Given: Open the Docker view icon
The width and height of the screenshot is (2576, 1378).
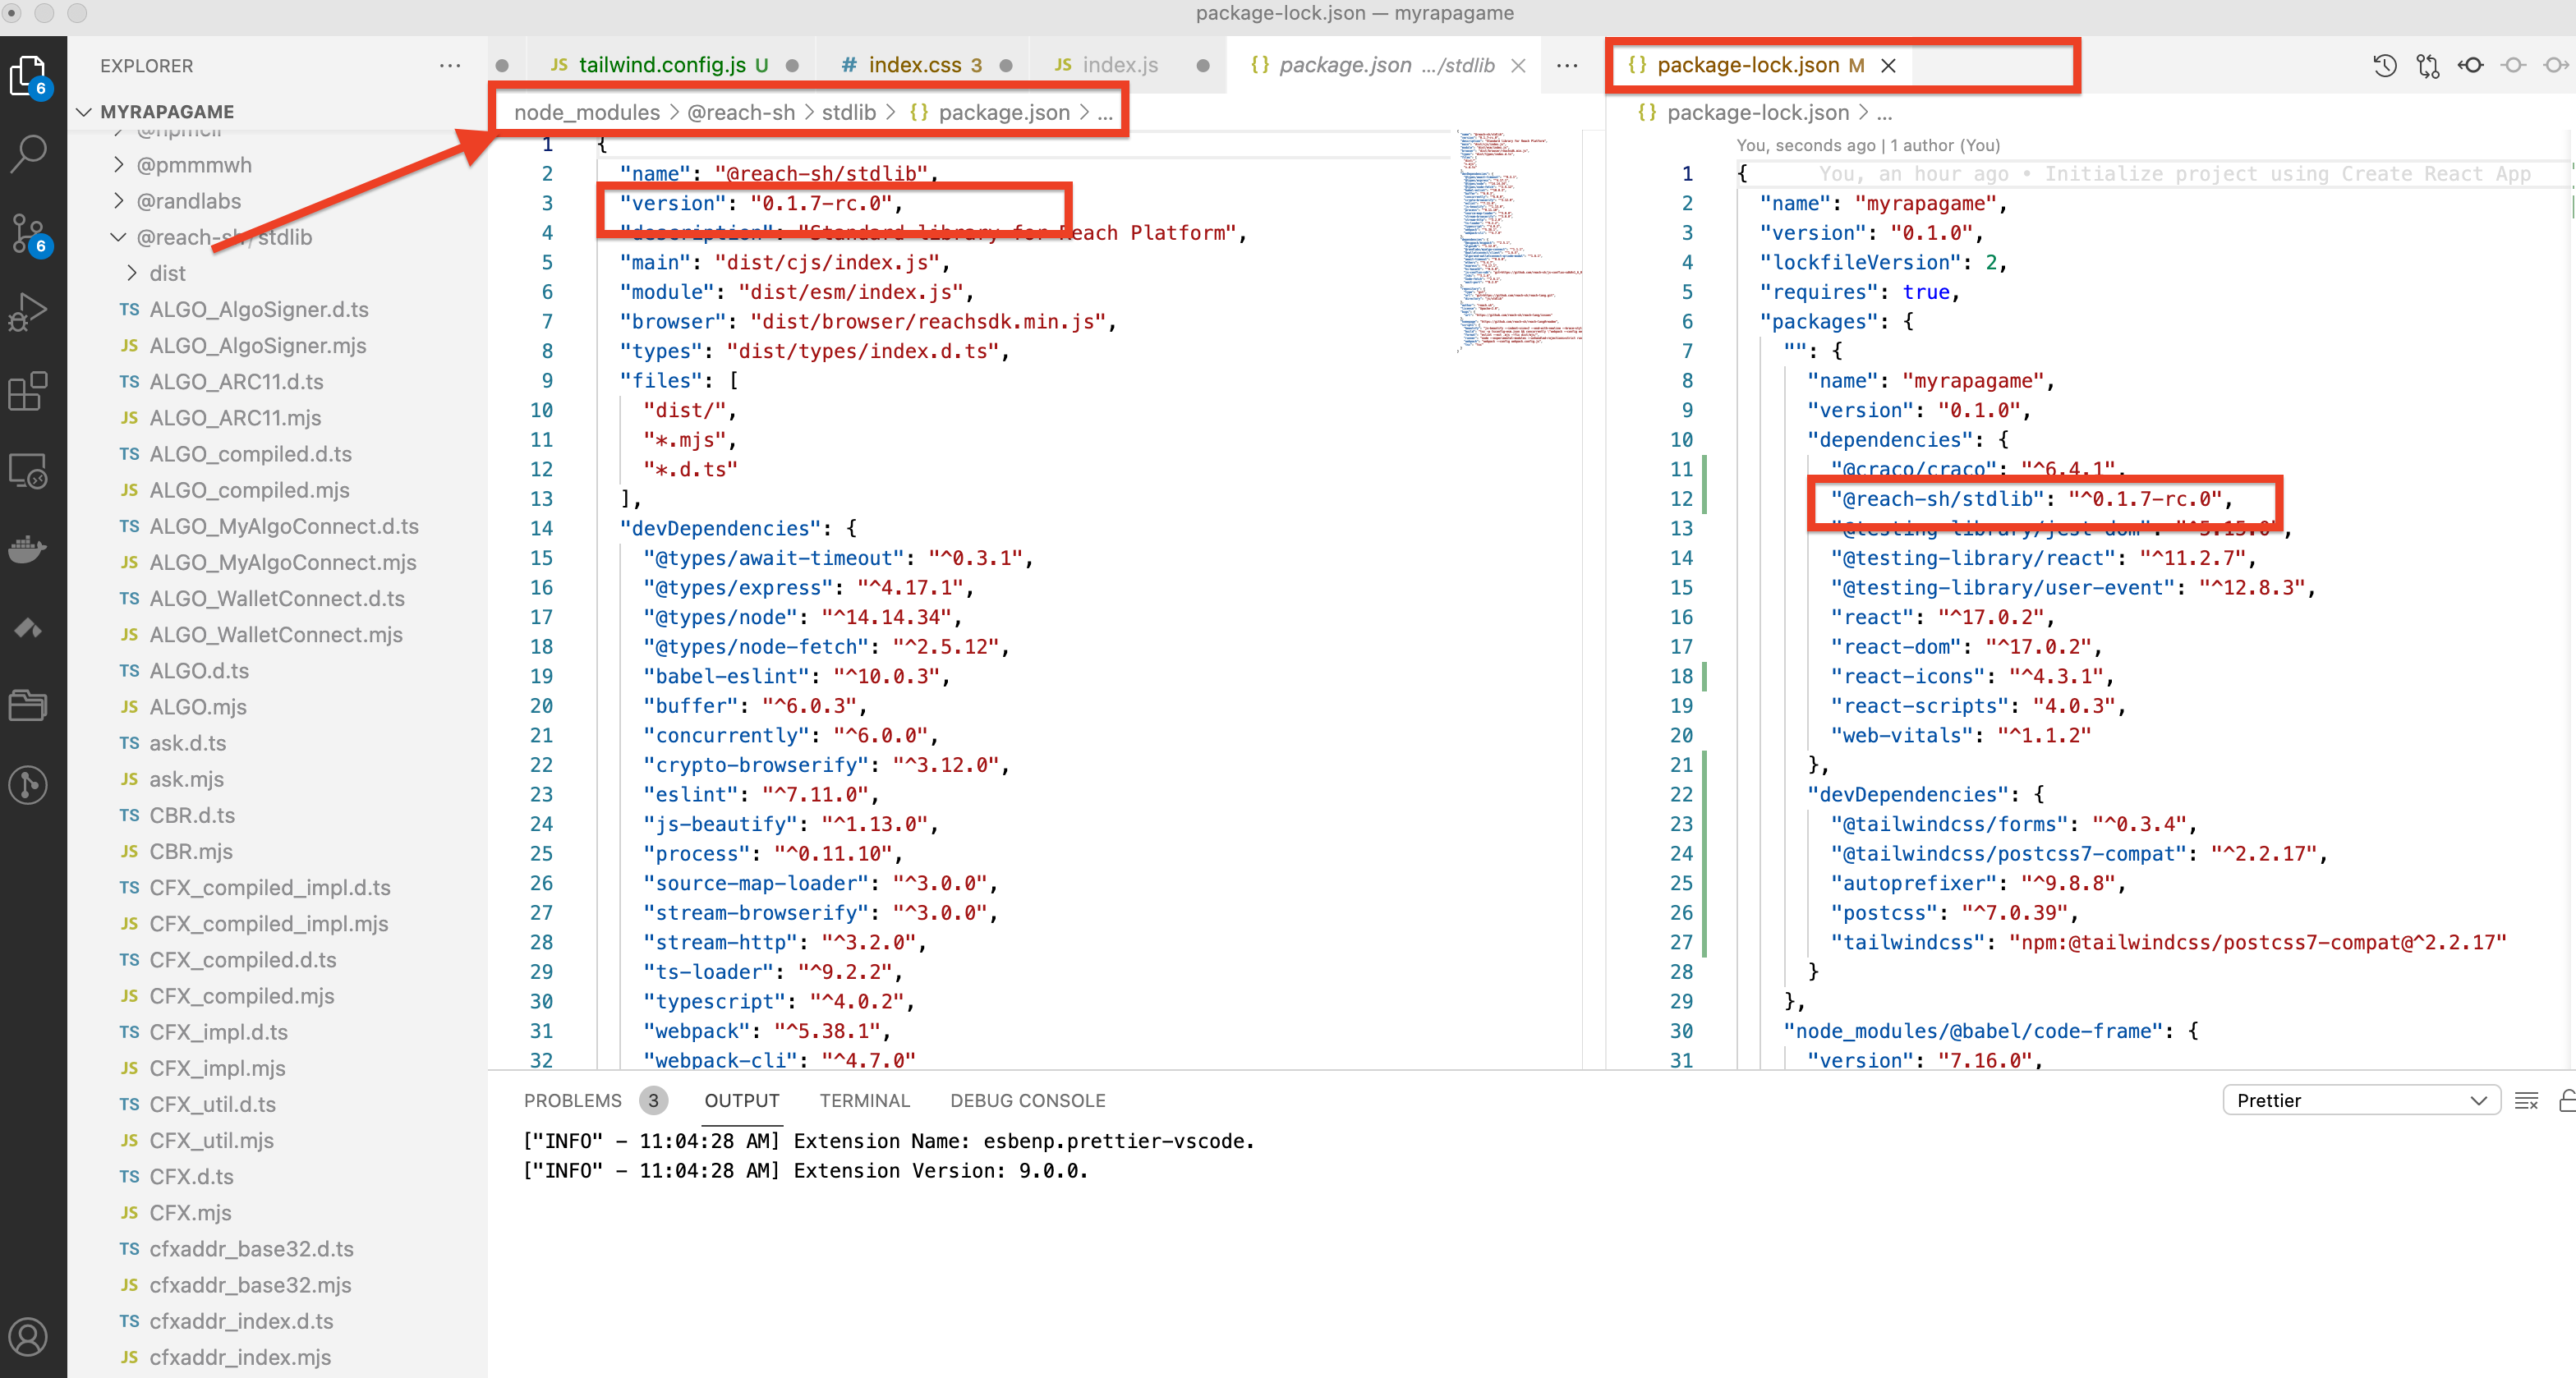Looking at the screenshot, I should (29, 548).
